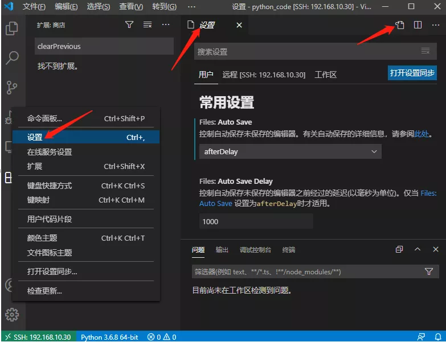The width and height of the screenshot is (446, 342).
Task: Follow the 此处 auto save link
Action: pos(421,135)
